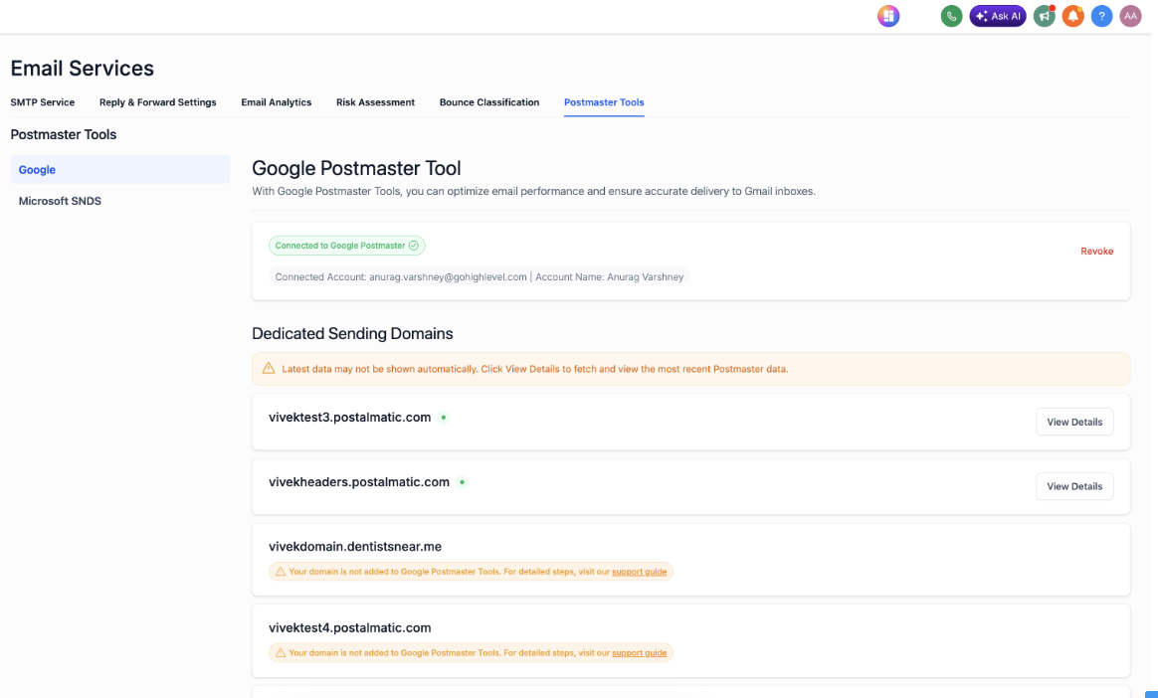Open the orange notifications bell icon

pos(1073,16)
